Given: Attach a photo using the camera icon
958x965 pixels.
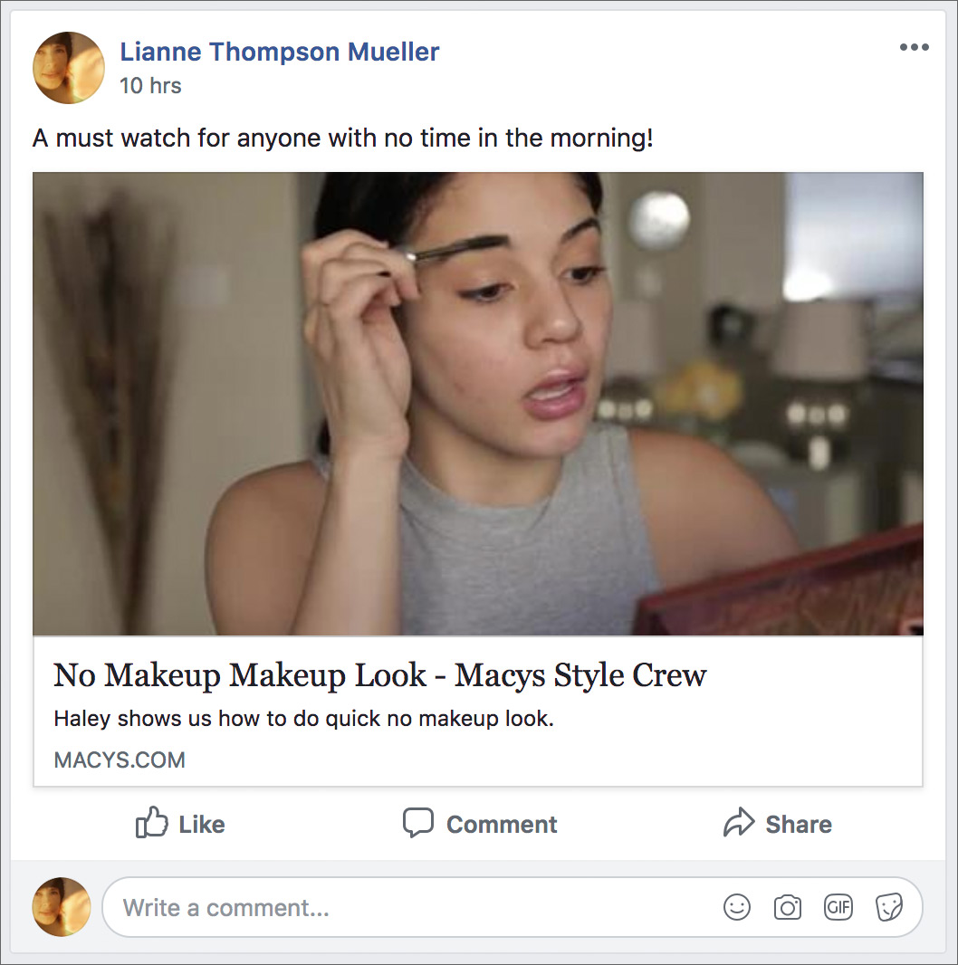Looking at the screenshot, I should click(788, 907).
